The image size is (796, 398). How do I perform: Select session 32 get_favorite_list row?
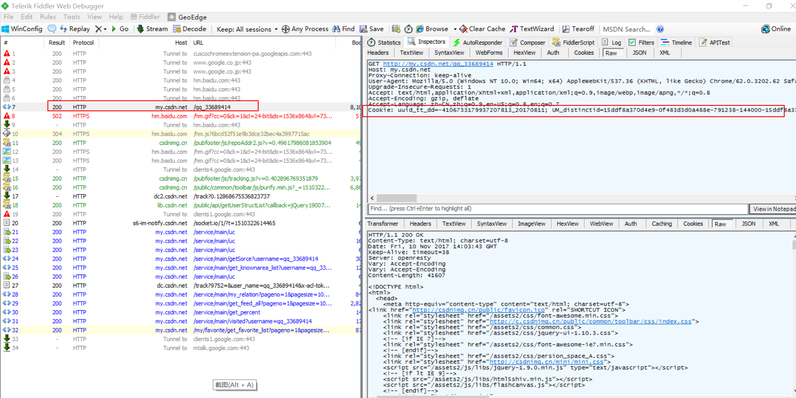tap(181, 330)
